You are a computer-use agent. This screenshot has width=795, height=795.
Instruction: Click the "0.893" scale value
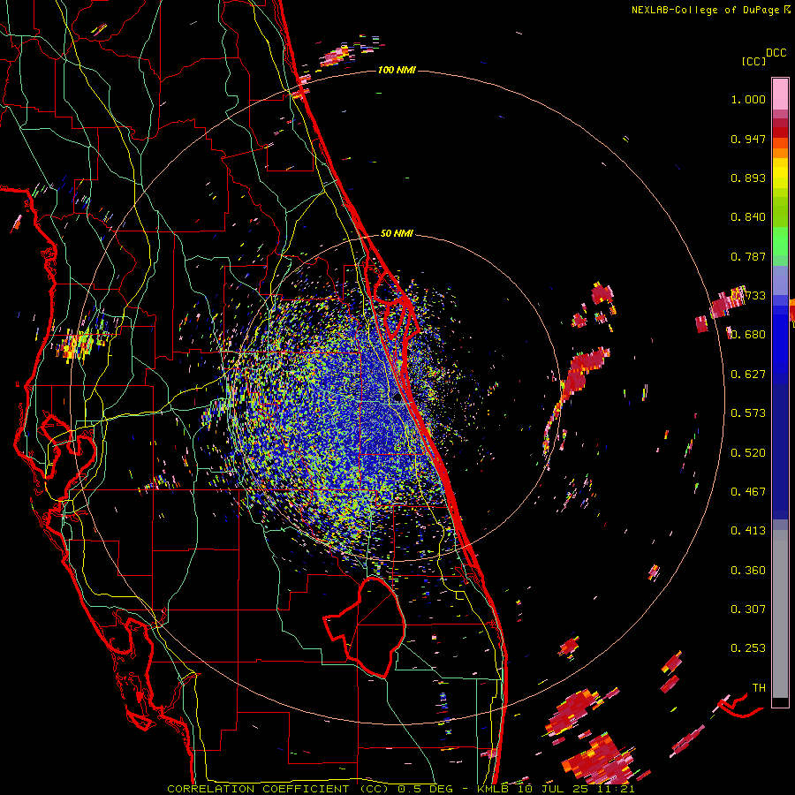[748, 178]
